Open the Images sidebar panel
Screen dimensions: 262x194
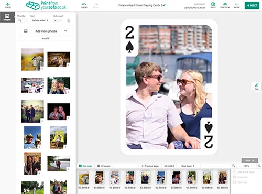7,17
